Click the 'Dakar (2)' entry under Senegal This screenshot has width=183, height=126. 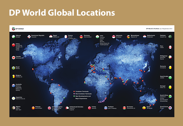point(163,87)
